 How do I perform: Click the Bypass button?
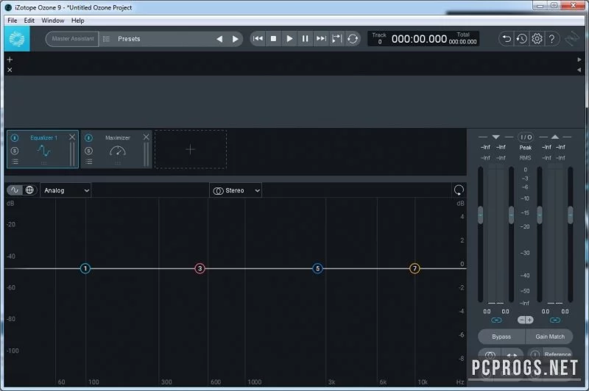pyautogui.click(x=501, y=337)
